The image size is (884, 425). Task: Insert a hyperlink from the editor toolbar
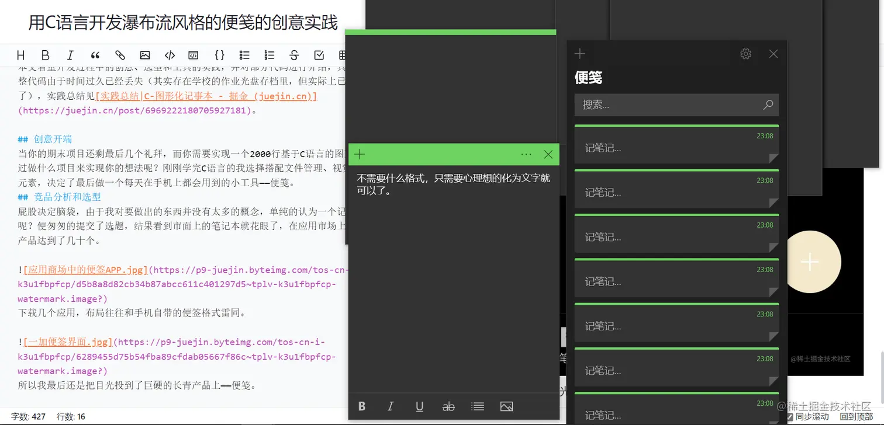click(x=120, y=55)
